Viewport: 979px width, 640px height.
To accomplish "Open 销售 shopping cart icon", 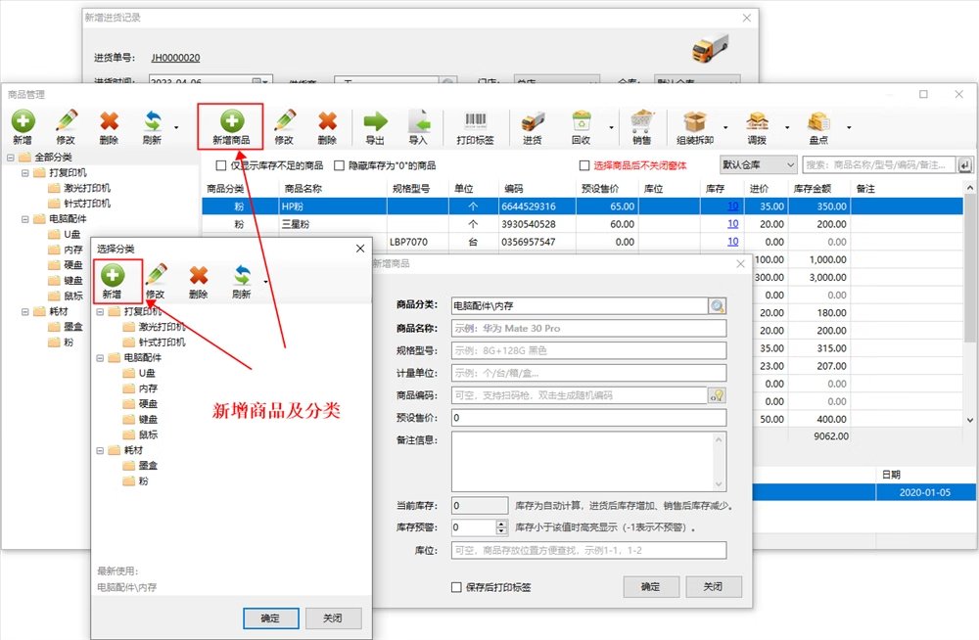I will tap(642, 120).
